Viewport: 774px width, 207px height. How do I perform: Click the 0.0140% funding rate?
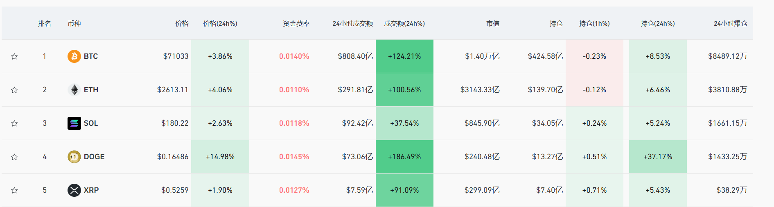(294, 56)
